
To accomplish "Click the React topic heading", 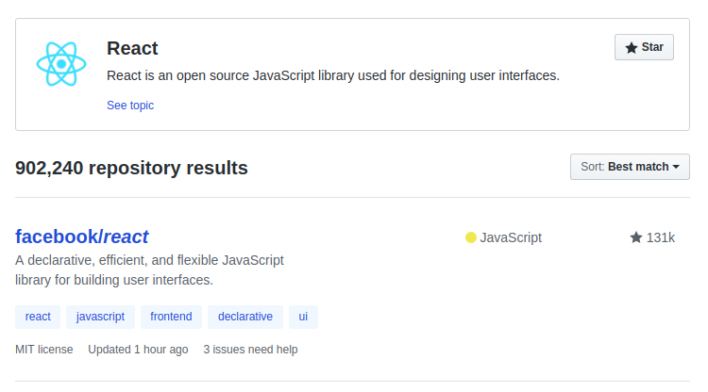I will 132,48.
